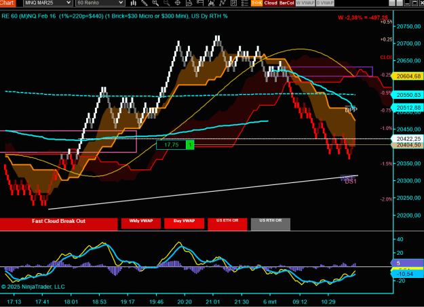Click the DS1 support label
The height and width of the screenshot is (307, 424).
[351, 182]
